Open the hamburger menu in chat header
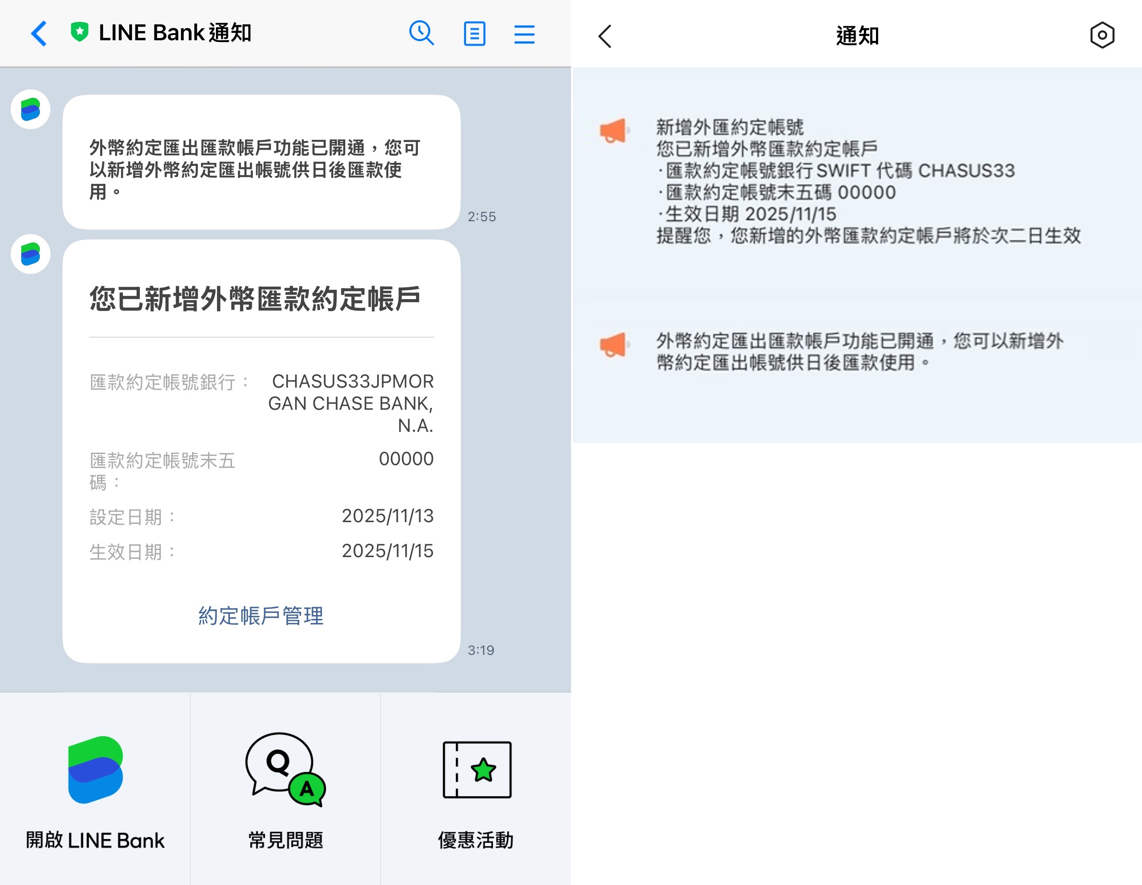 (525, 34)
